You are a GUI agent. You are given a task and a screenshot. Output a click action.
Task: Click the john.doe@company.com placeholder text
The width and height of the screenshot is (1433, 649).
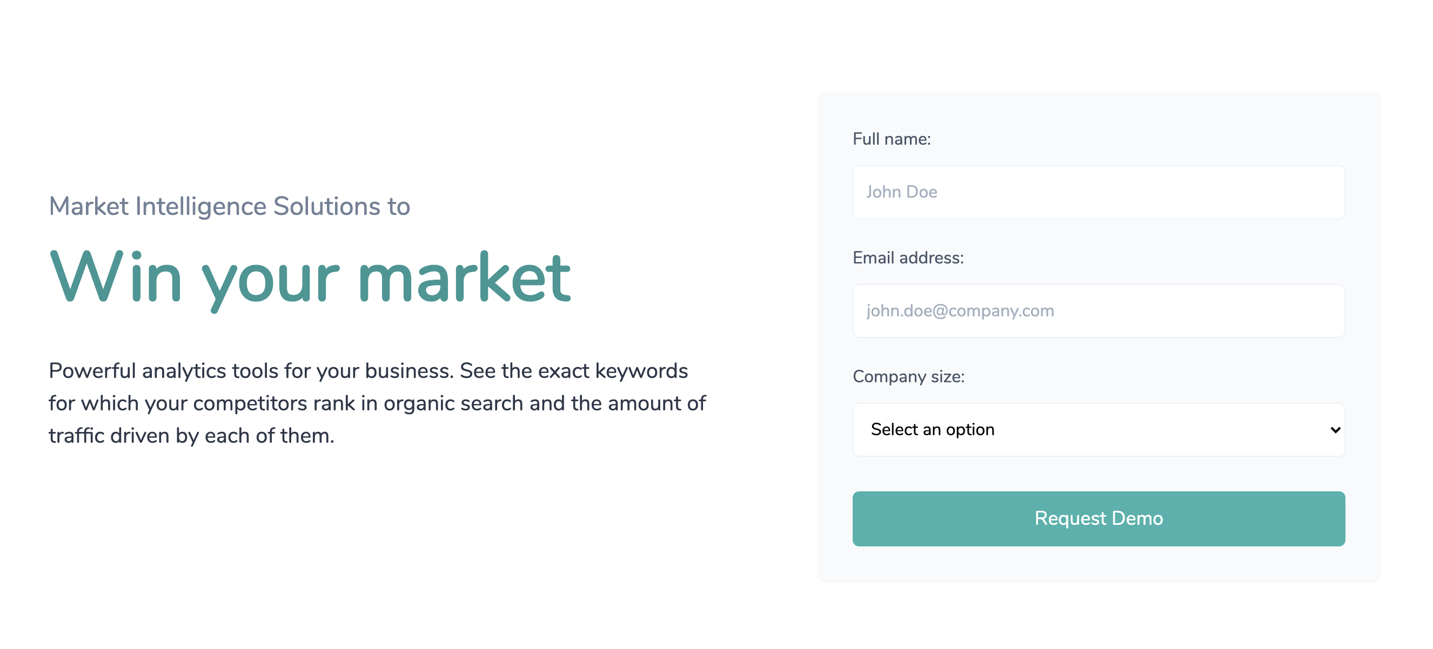pyautogui.click(x=960, y=311)
